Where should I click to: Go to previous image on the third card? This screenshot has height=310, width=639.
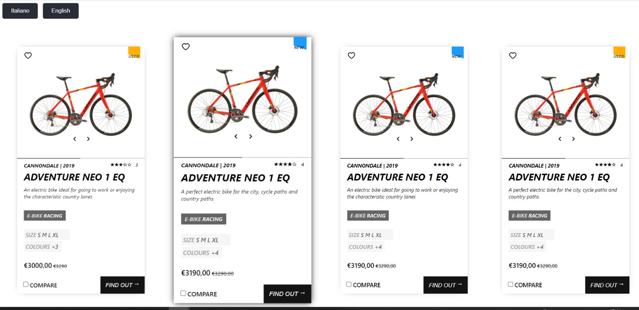pyautogui.click(x=398, y=139)
